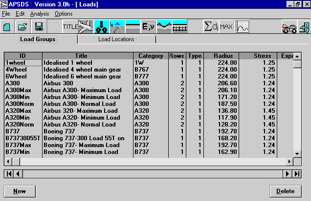Click the New file toolbar icon
Image resolution: width=311 pixels, height=201 pixels.
coord(7,26)
